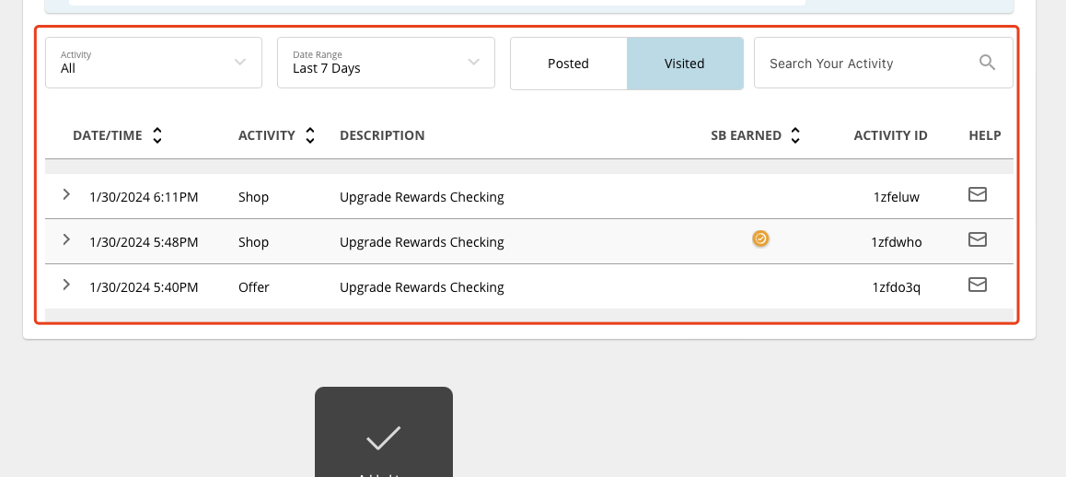
Task: Click activity ID 1zfeluw
Action: click(x=896, y=197)
